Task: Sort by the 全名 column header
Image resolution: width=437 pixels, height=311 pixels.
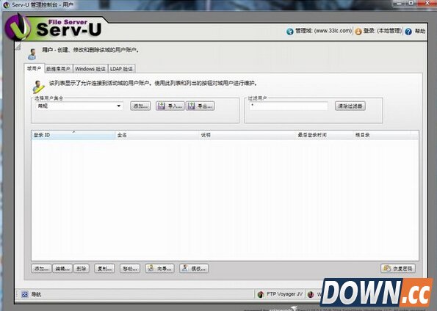Action: click(156, 135)
